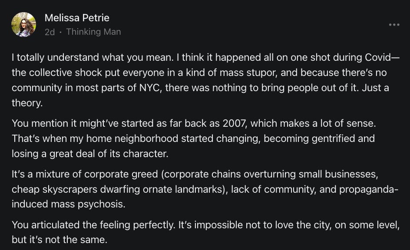This screenshot has height=250, width=410.
Task: Click the 2d comment timestamp
Action: tap(50, 32)
